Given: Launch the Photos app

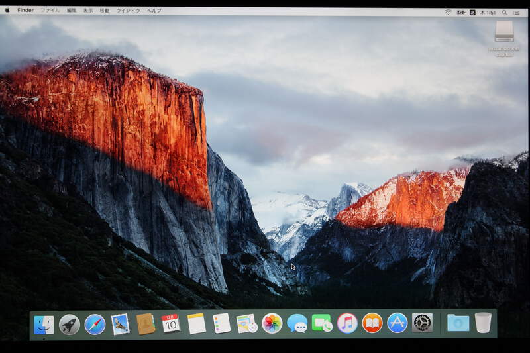Looking at the screenshot, I should (272, 323).
